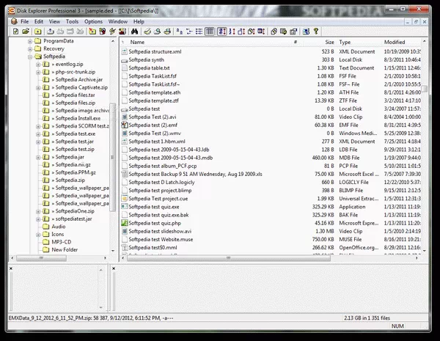Image resolution: width=440 pixels, height=341 pixels.
Task: Toggle the active sort-by-name button
Action: click(221, 32)
